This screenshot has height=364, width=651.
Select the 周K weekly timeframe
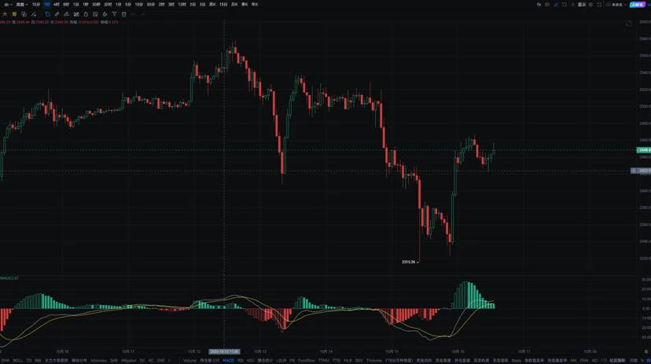(212, 4)
